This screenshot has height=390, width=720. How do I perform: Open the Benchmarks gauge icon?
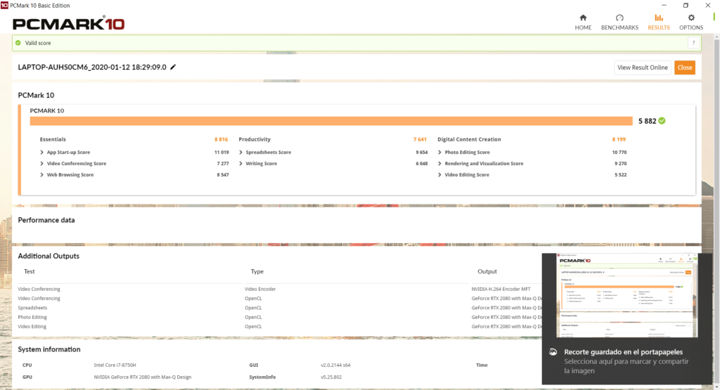coord(619,18)
